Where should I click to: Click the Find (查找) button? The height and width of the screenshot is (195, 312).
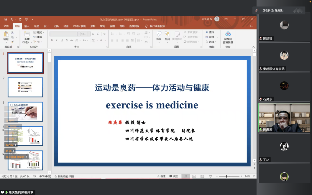210,32
